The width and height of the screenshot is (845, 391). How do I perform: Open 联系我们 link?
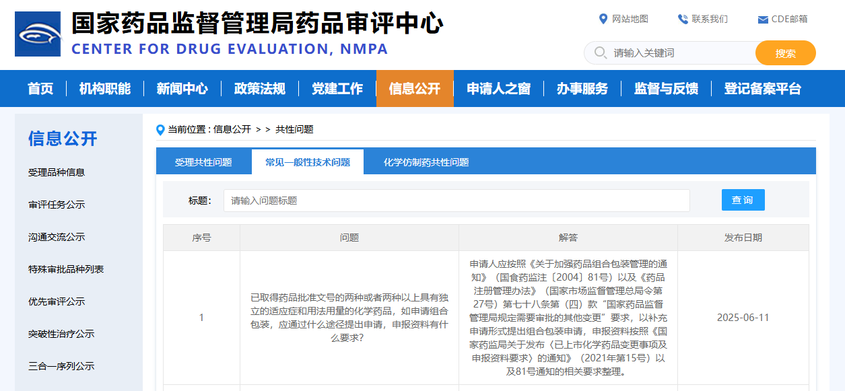[x=710, y=19]
